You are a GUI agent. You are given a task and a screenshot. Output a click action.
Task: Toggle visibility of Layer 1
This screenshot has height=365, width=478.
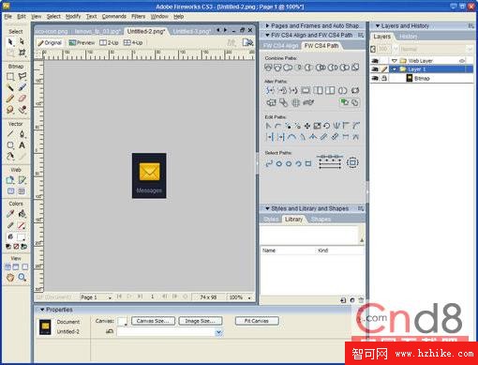(x=375, y=69)
